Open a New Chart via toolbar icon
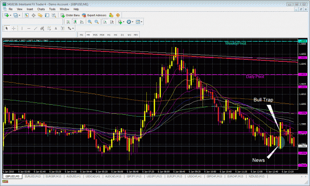Image resolution: width=310 pixels, height=186 pixels. tap(6, 15)
